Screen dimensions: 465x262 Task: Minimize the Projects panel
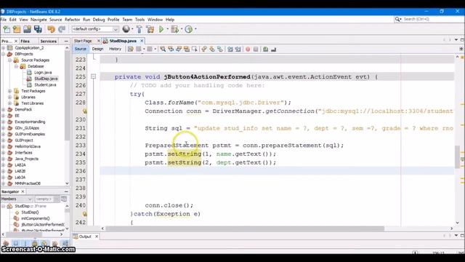click(x=66, y=41)
